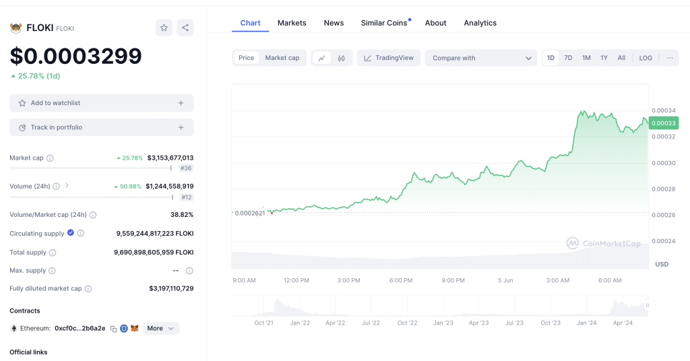690x361 pixels.
Task: Set chart range to All
Action: click(x=621, y=58)
